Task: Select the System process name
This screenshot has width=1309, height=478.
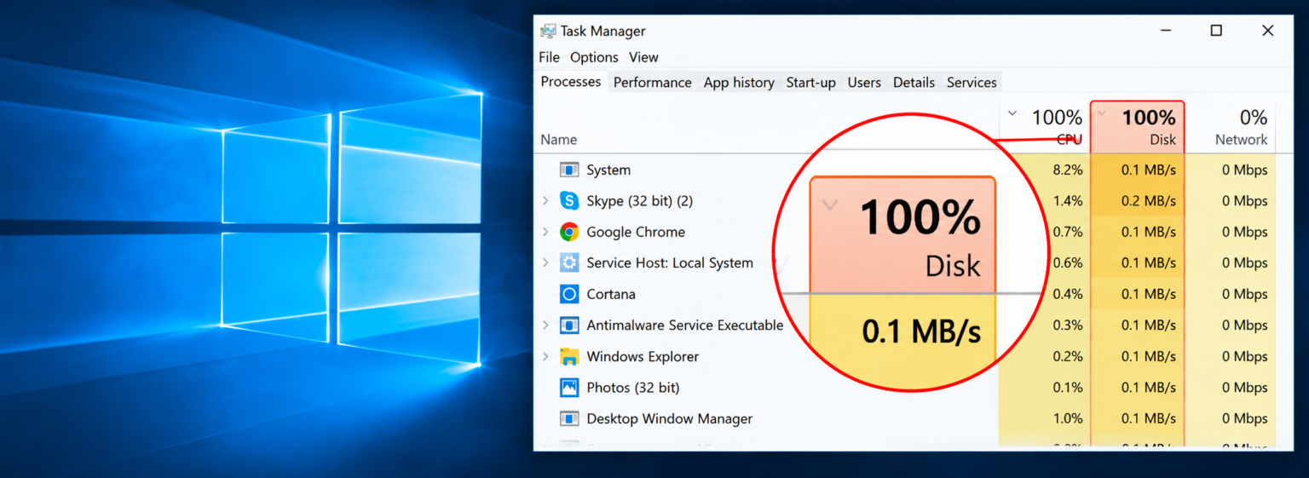Action: click(x=608, y=170)
